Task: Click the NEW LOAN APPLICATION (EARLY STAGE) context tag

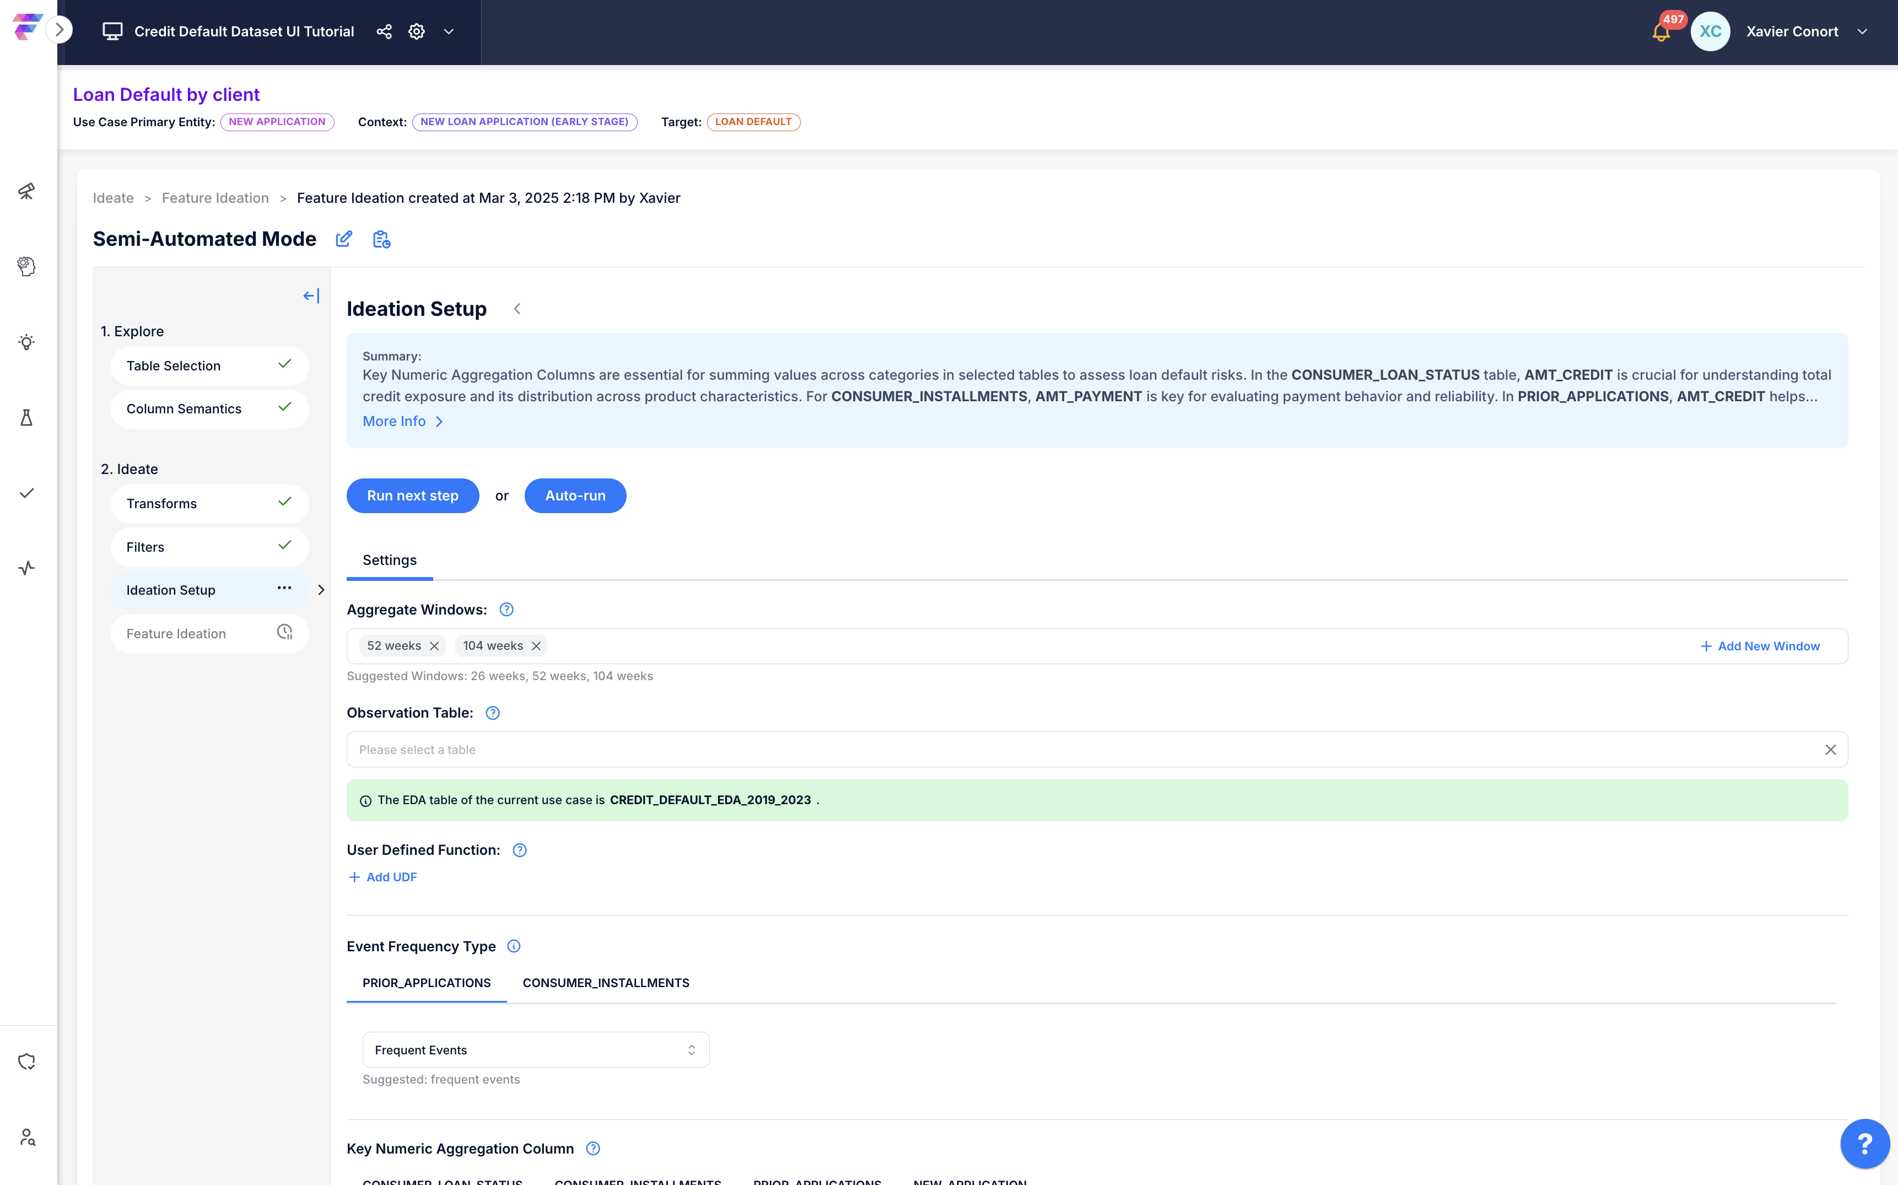Action: coord(524,121)
